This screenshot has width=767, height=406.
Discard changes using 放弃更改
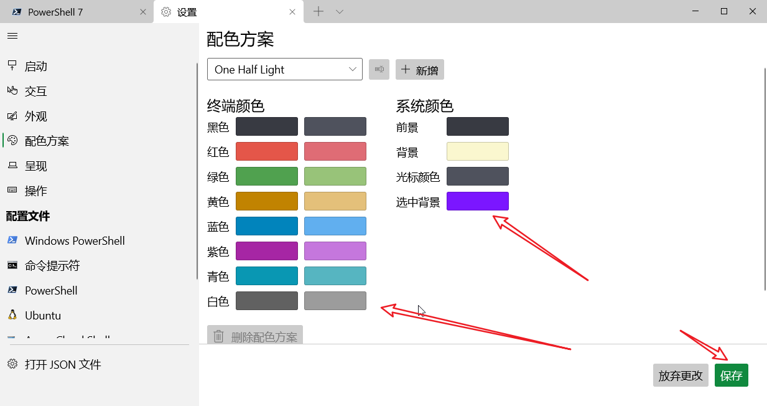click(681, 375)
